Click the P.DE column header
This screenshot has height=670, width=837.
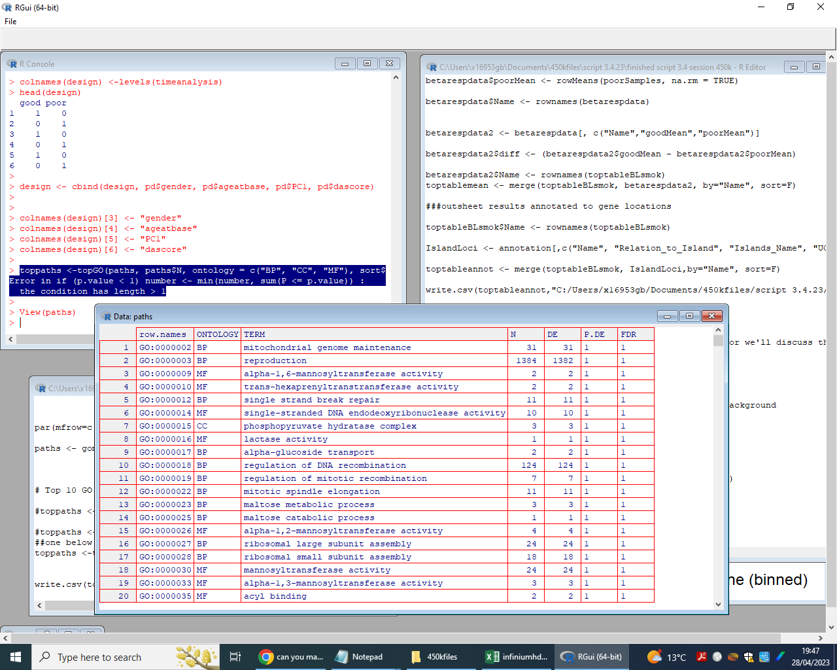(x=600, y=334)
